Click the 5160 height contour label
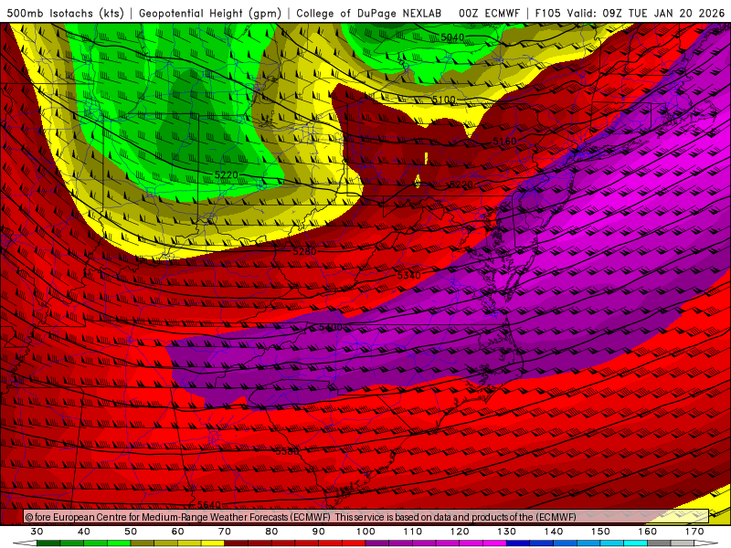The width and height of the screenshot is (731, 548). [505, 142]
